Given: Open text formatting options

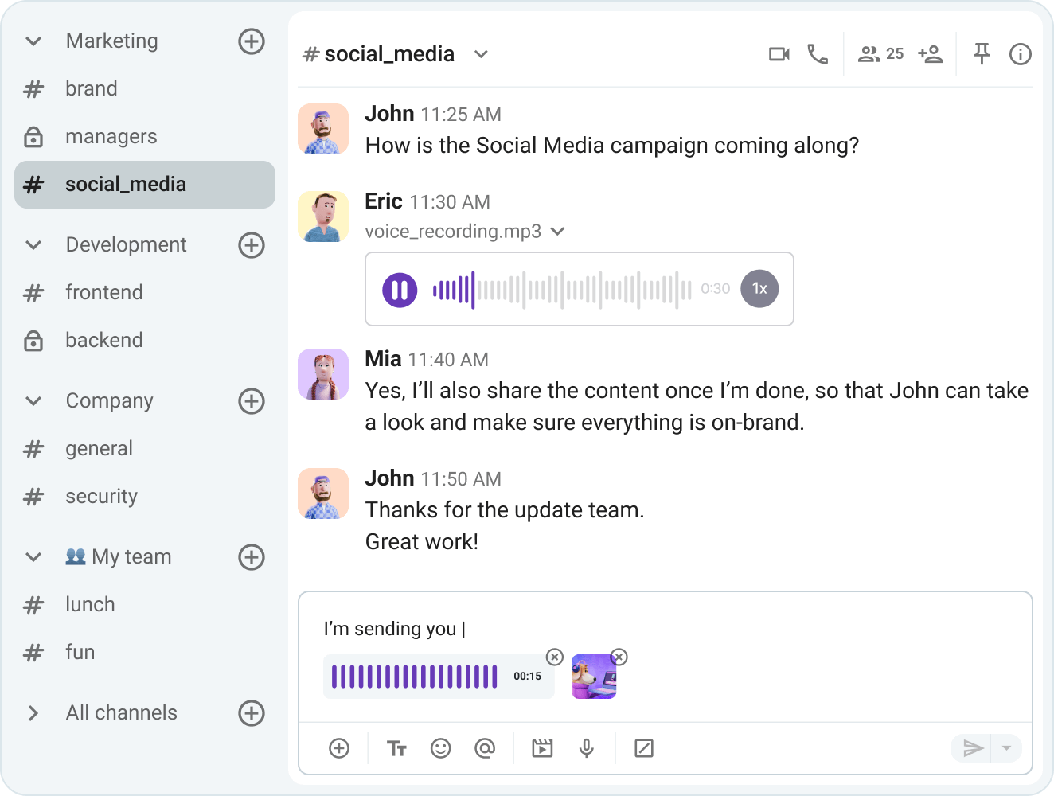Looking at the screenshot, I should [396, 748].
